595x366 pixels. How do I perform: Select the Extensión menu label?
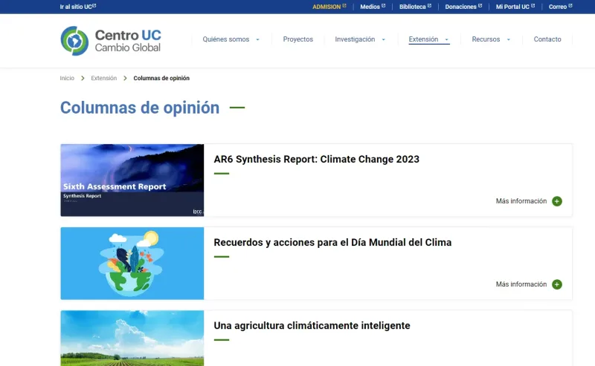coord(423,39)
